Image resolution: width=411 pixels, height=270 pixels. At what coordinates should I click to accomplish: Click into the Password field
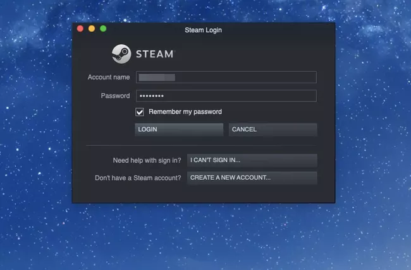(226, 96)
